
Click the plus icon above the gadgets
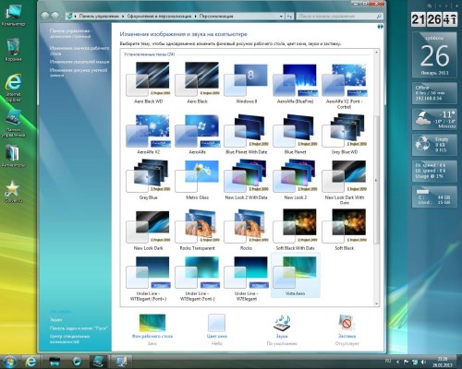456,6
